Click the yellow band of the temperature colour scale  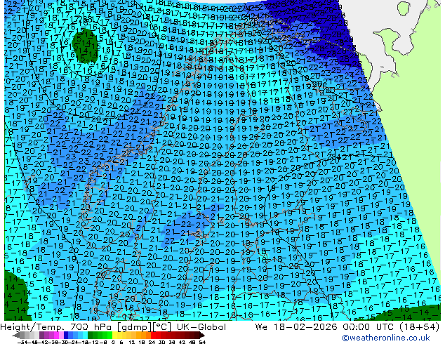pyautogui.click(x=114, y=335)
